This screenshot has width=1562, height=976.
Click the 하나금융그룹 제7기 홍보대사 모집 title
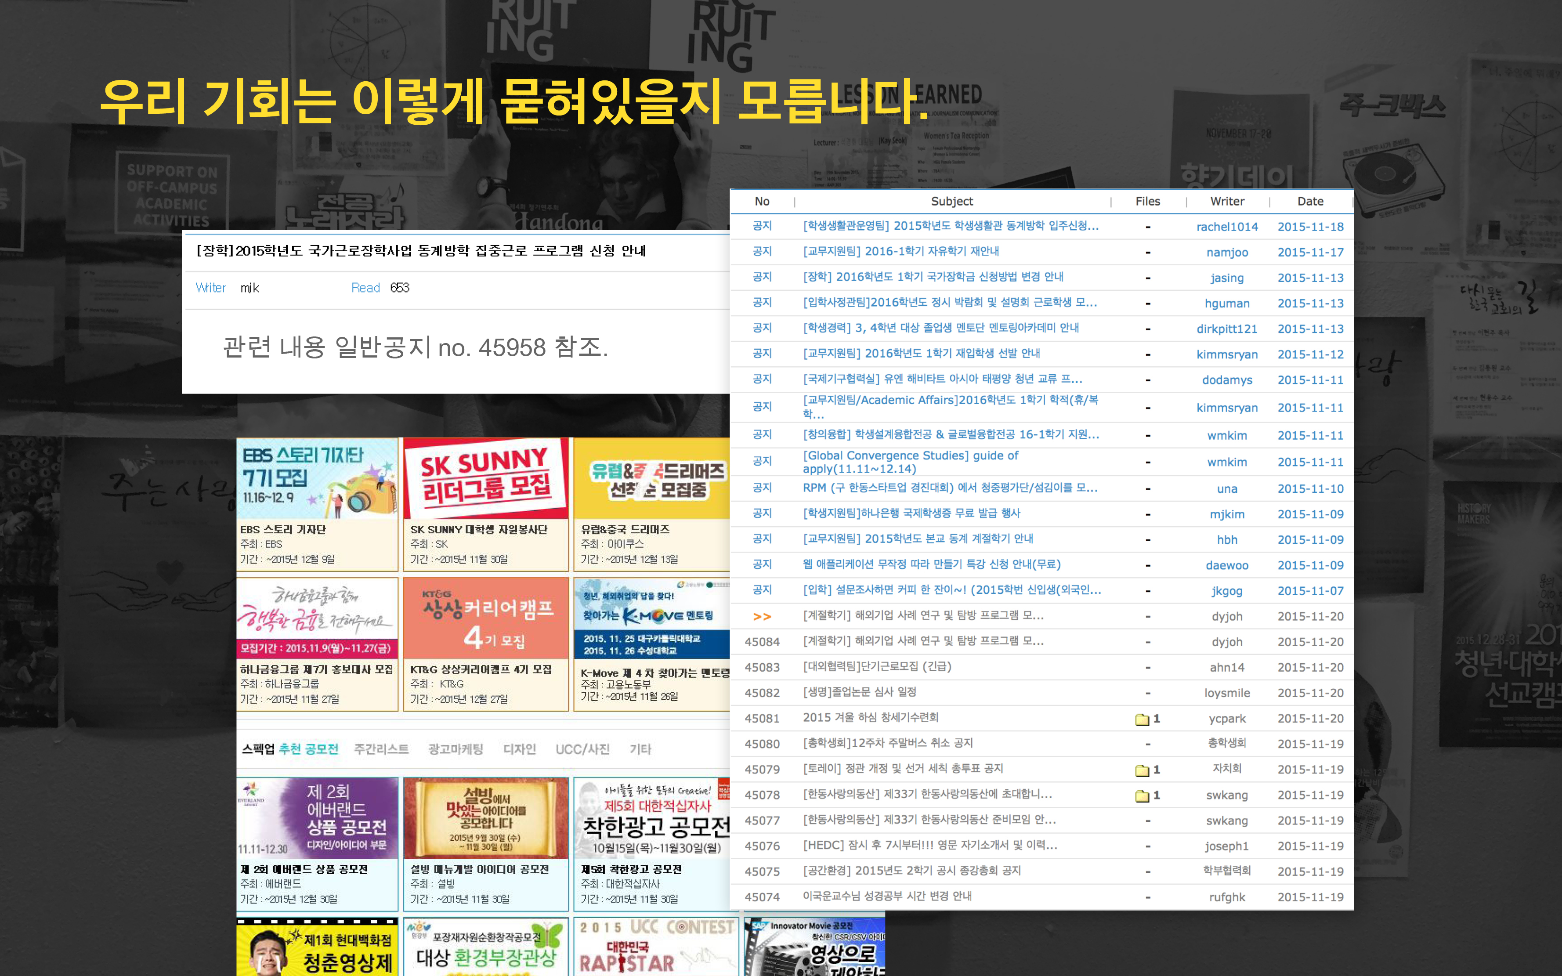pos(316,669)
